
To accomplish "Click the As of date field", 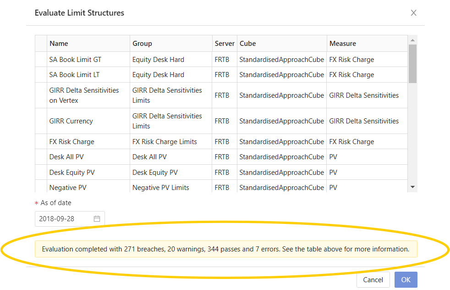I will click(x=64, y=219).
